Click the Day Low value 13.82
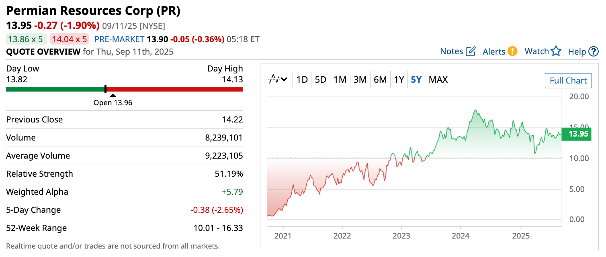Viewport: 606px width, 257px height. point(16,80)
